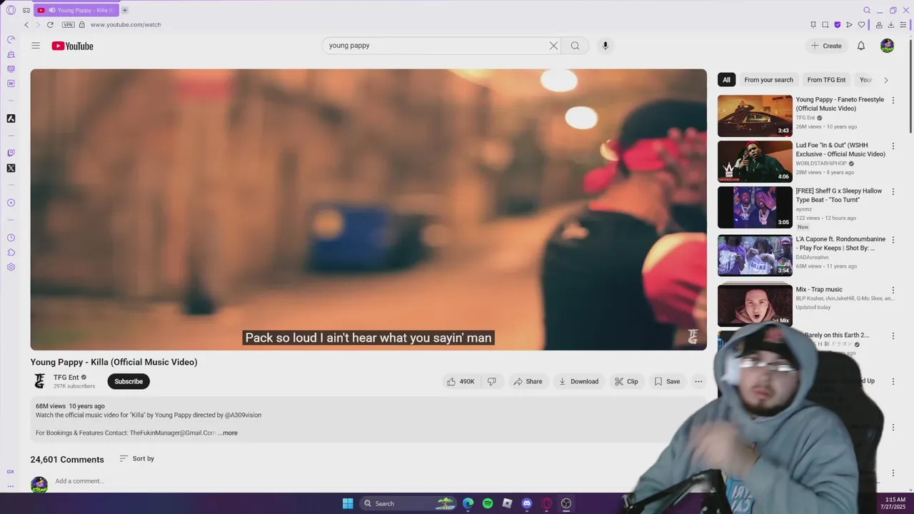914x514 pixels.
Task: Open Sheff G type beat thumbnail
Action: pos(755,207)
